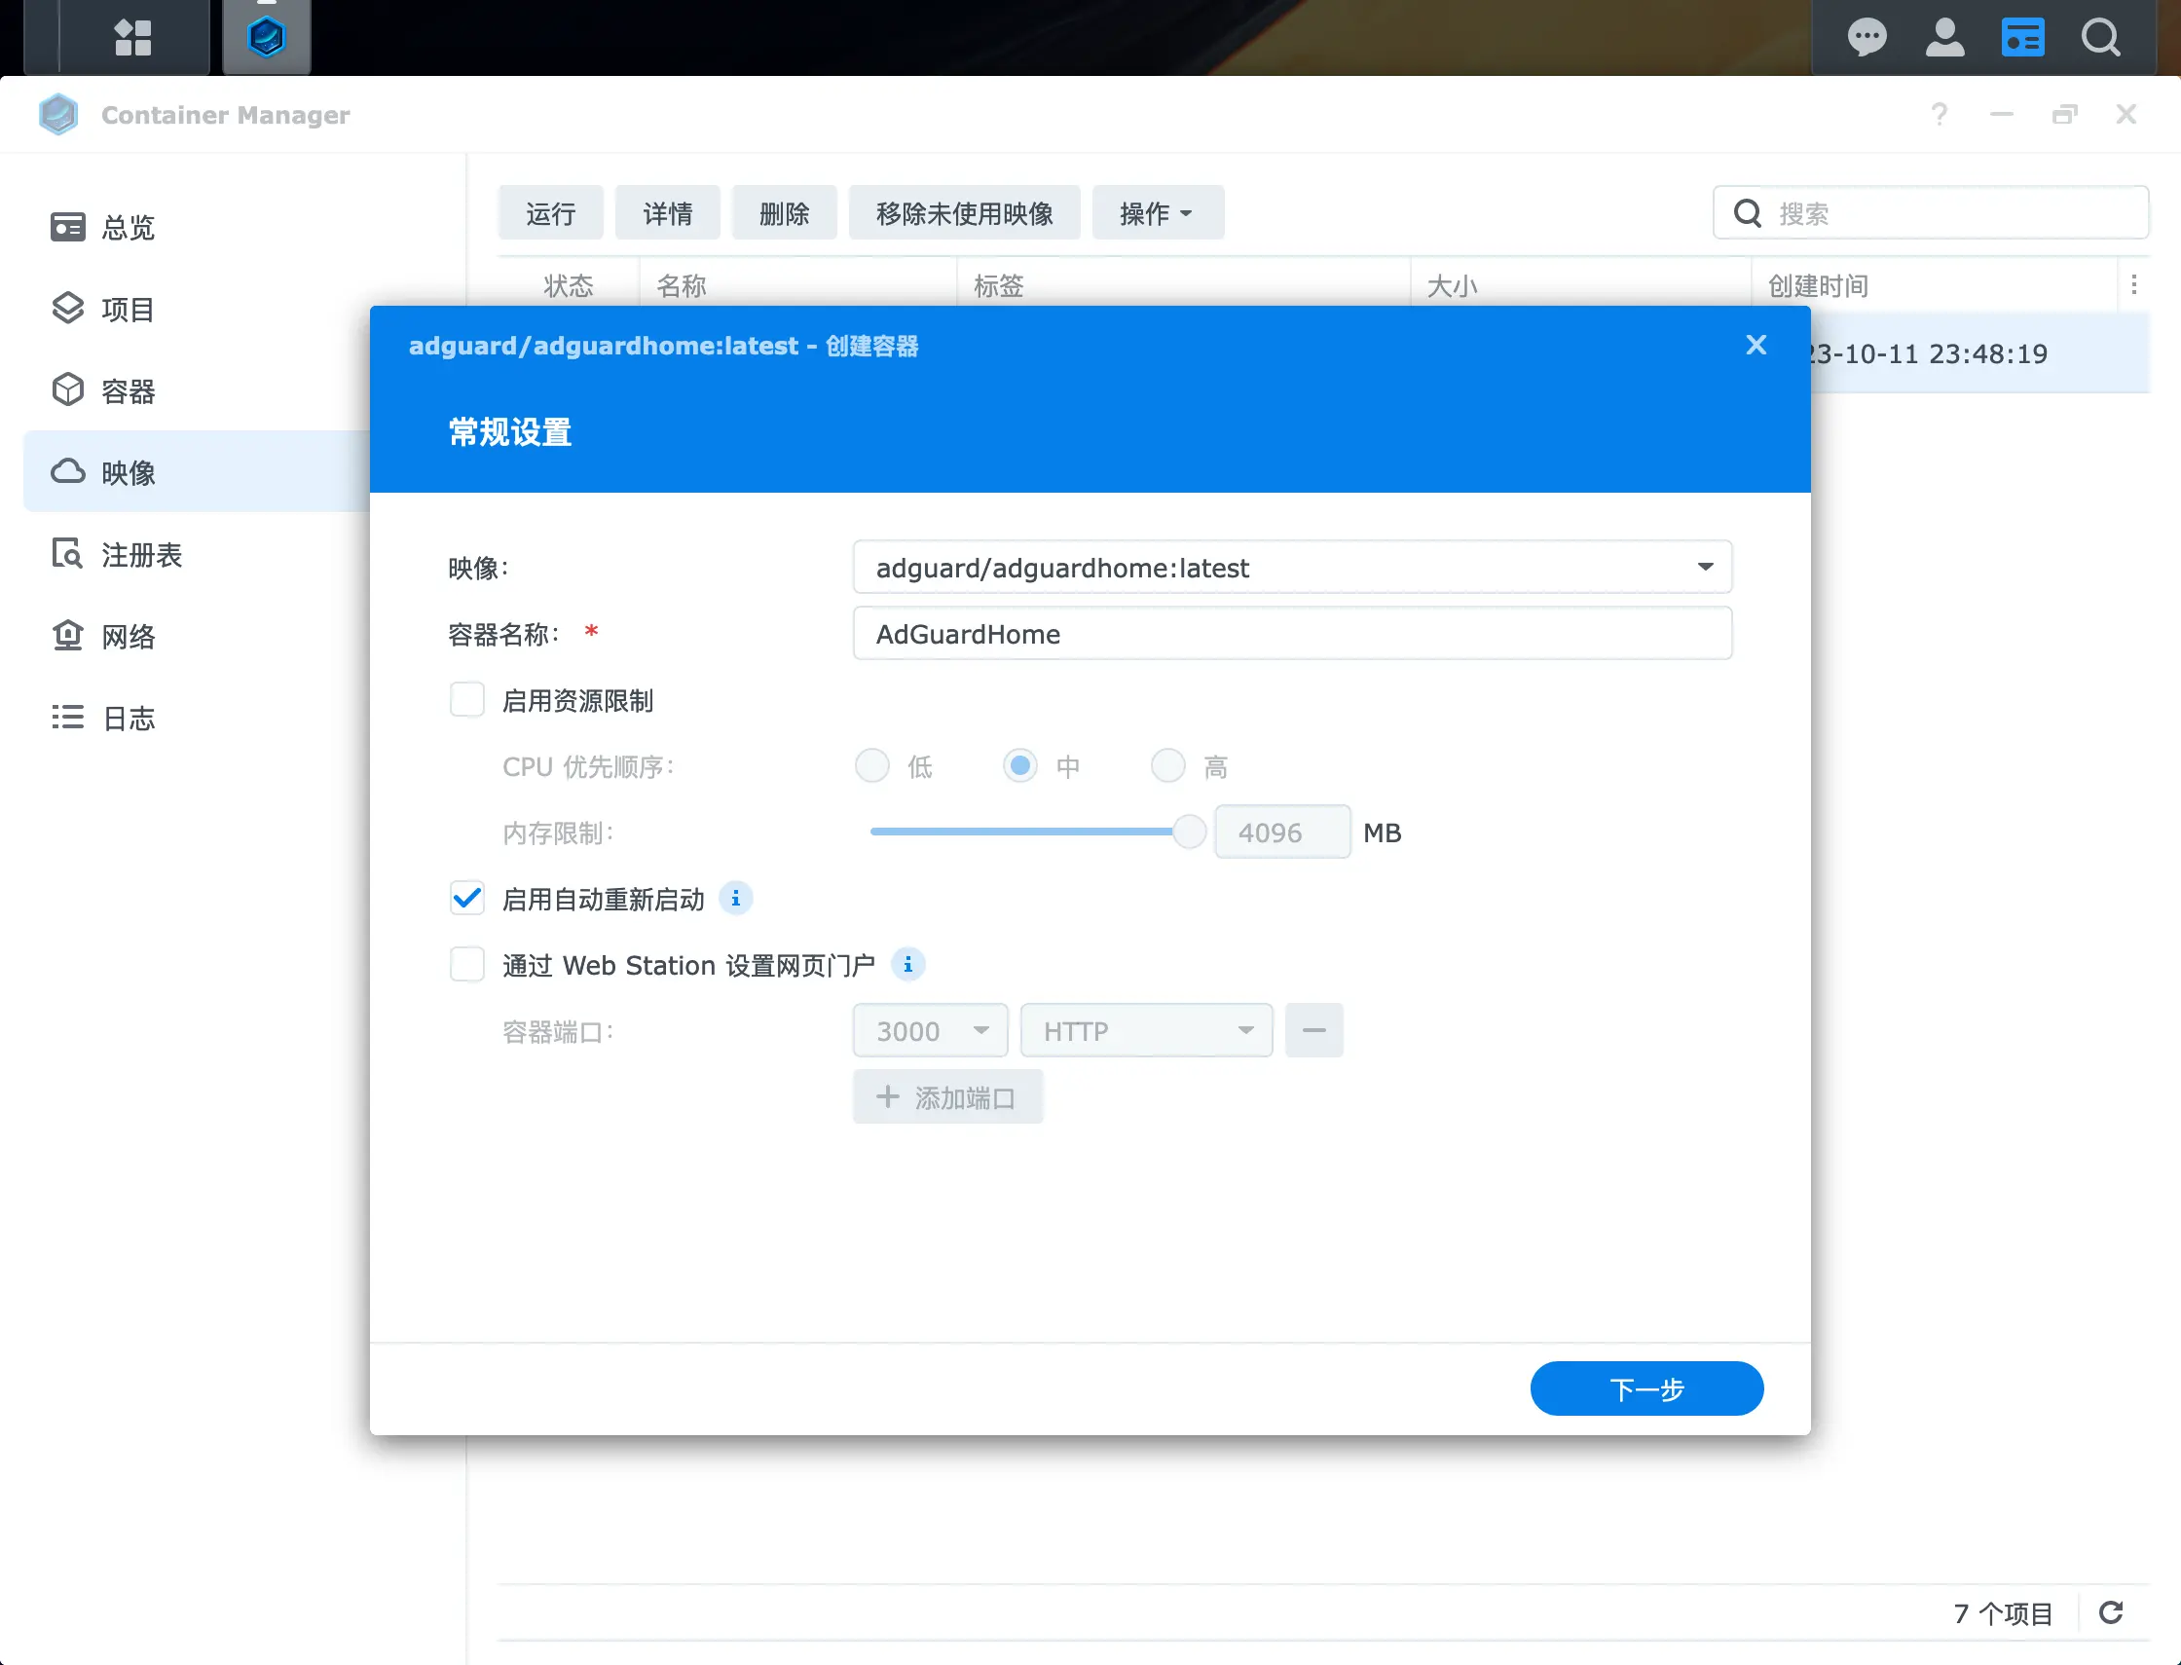The width and height of the screenshot is (2181, 1665).
Task: Click the 标签 column header
Action: tap(1183, 285)
